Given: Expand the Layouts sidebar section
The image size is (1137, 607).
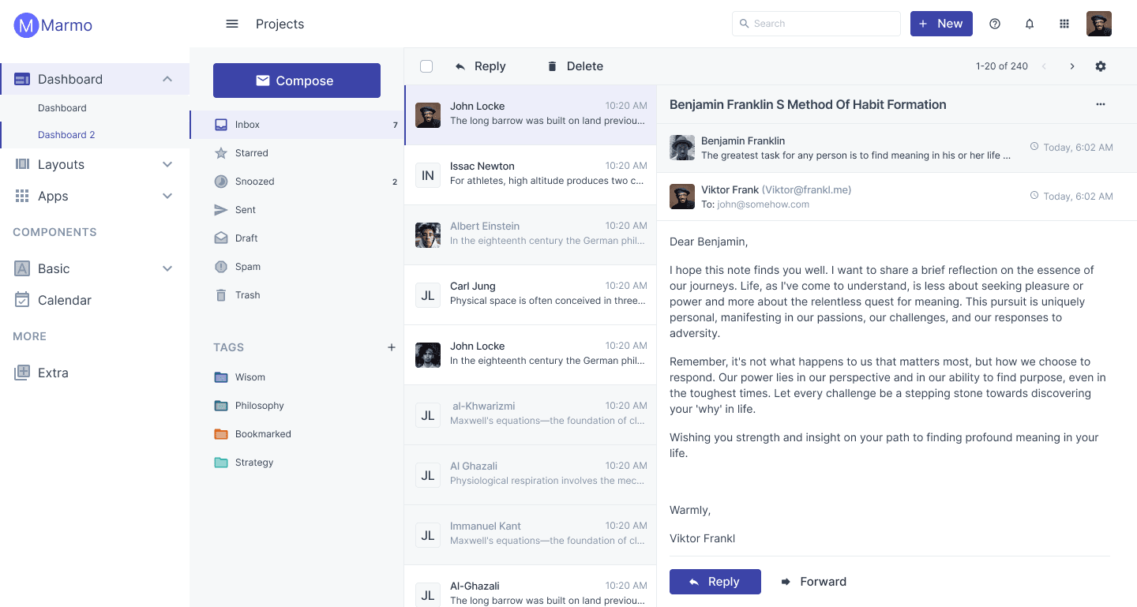Looking at the screenshot, I should coord(95,164).
